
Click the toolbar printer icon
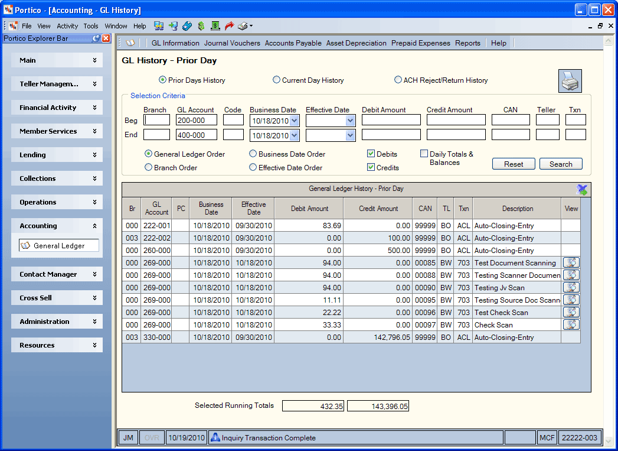coord(243,26)
